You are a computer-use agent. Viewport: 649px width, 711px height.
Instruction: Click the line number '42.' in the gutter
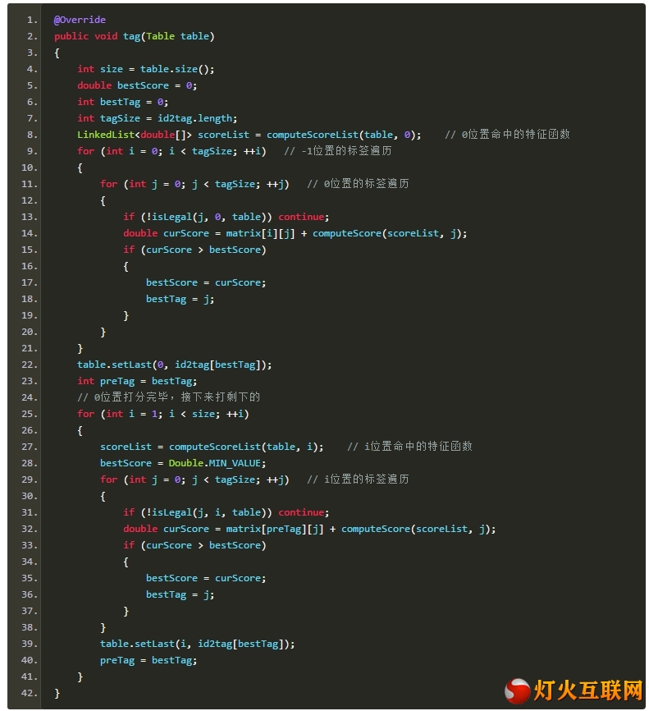point(30,693)
